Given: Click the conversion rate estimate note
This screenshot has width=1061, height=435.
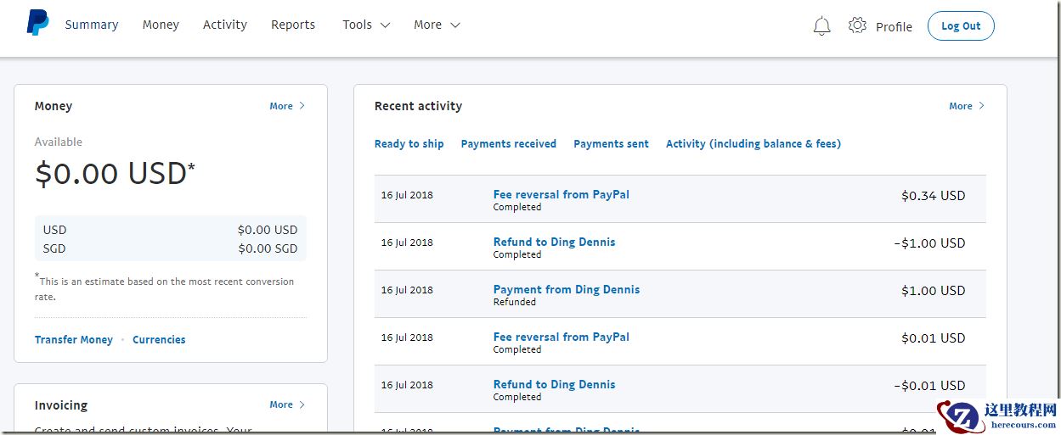Looking at the screenshot, I should click(x=165, y=288).
